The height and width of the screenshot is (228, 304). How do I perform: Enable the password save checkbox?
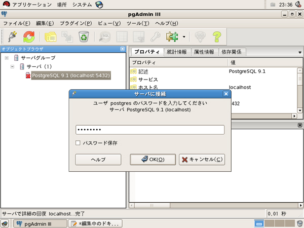click(x=78, y=143)
